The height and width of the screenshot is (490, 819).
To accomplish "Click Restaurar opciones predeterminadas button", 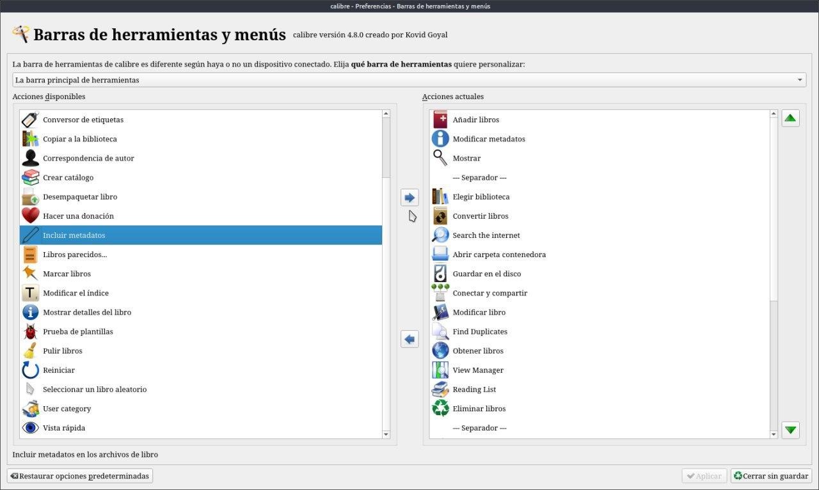I will click(x=80, y=476).
